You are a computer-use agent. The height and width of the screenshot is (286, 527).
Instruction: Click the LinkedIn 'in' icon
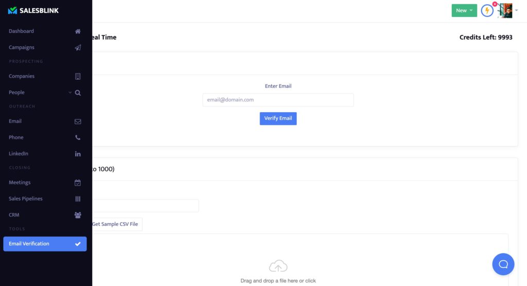click(x=78, y=154)
